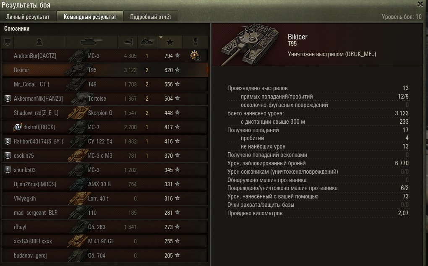This screenshot has width=428, height=266.
Task: Sort by experience star header icon
Action: (170, 42)
